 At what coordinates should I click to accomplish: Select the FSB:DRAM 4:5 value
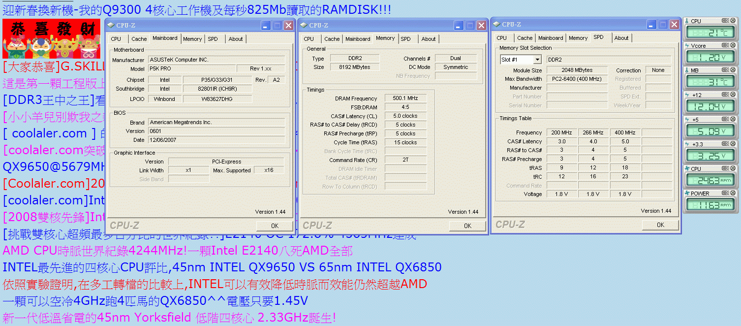[405, 107]
